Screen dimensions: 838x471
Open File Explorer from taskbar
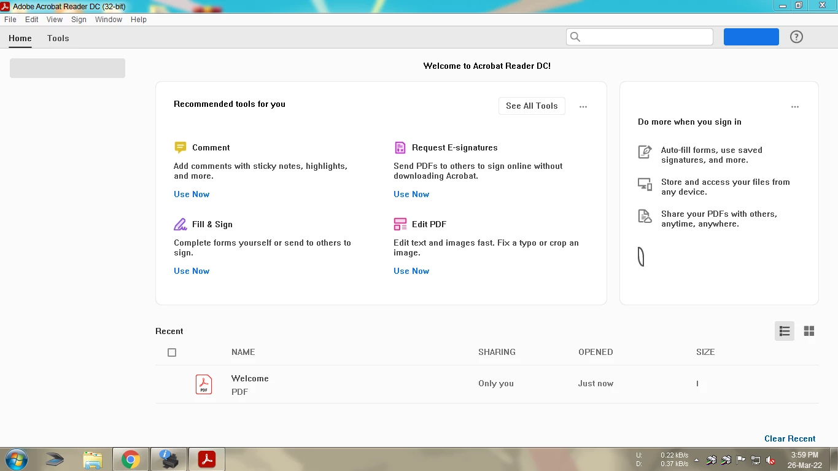click(93, 459)
